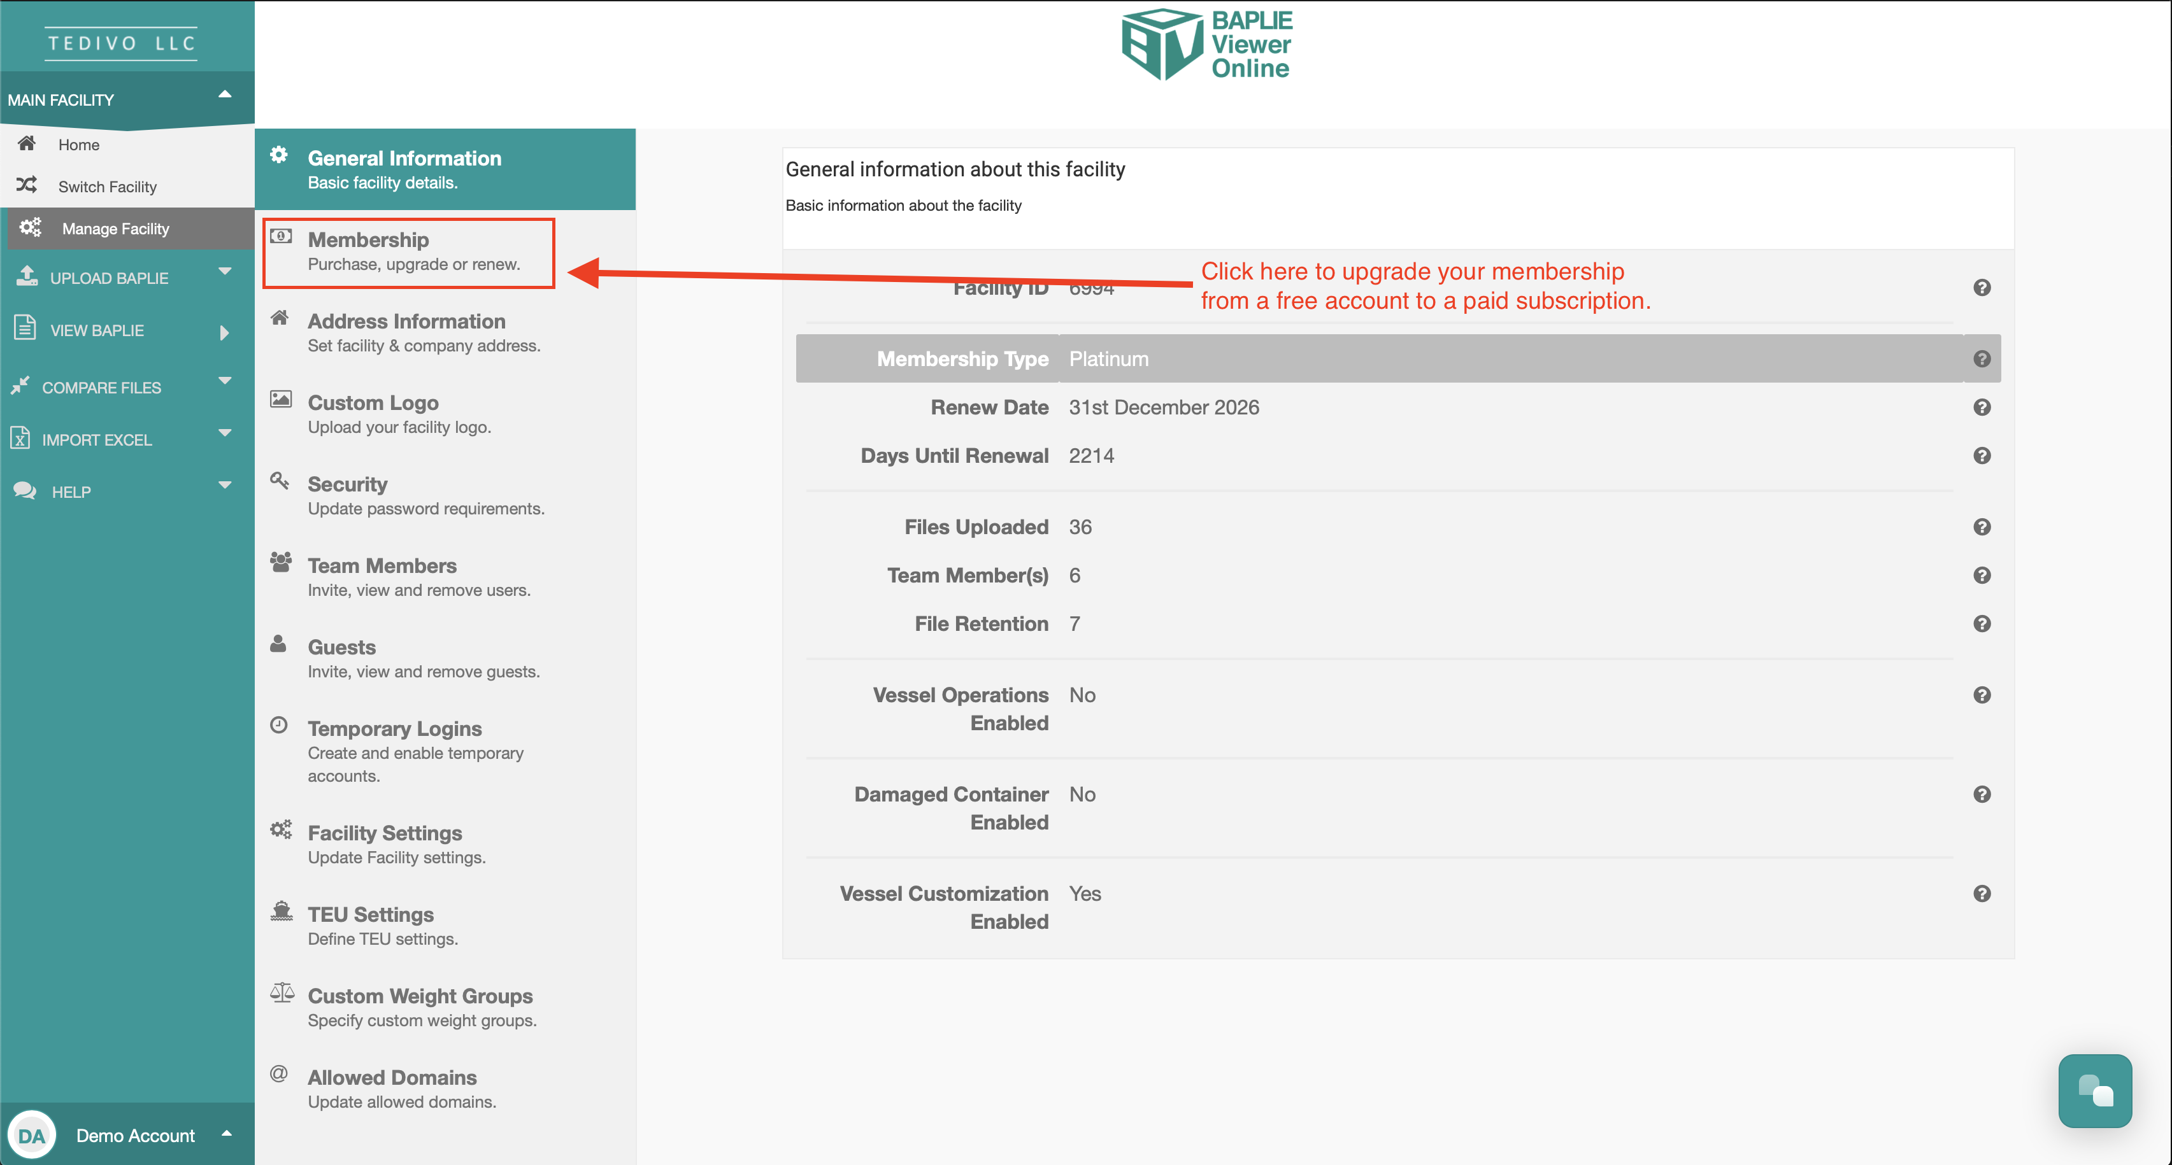The height and width of the screenshot is (1165, 2172).
Task: Expand the COMPARE FILES dropdown
Action: [224, 382]
